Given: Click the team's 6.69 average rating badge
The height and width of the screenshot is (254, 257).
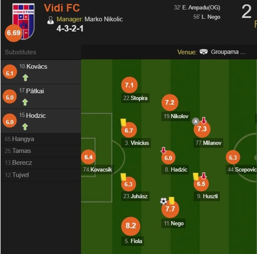Looking at the screenshot, I should click(14, 33).
